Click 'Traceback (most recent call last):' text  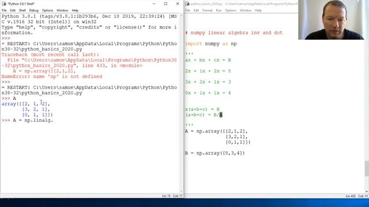pos(50,55)
